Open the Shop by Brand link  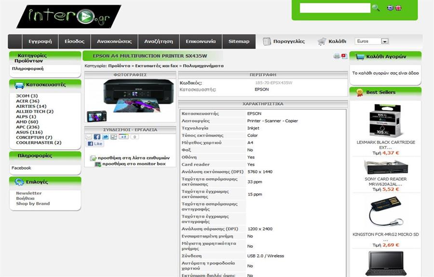(33, 204)
